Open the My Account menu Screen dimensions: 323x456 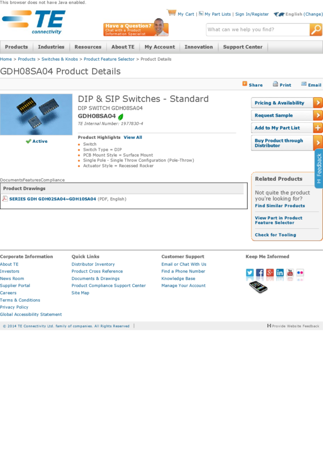160,47
